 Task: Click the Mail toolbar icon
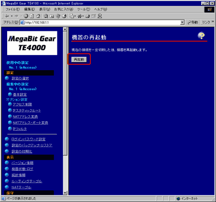coord(72,16)
